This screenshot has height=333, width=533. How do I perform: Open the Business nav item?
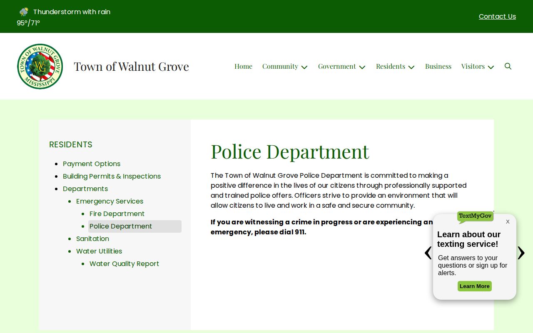438,66
